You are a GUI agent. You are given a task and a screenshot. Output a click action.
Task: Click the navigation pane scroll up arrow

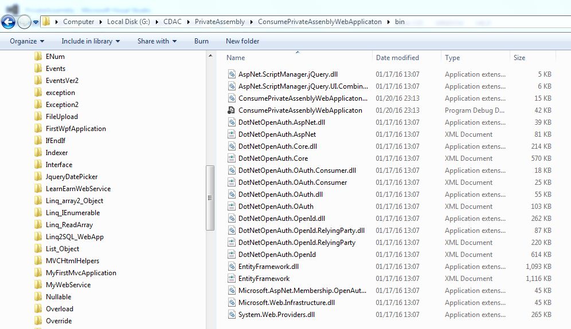coord(210,56)
